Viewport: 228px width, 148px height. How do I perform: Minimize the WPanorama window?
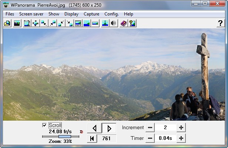click(196, 4)
